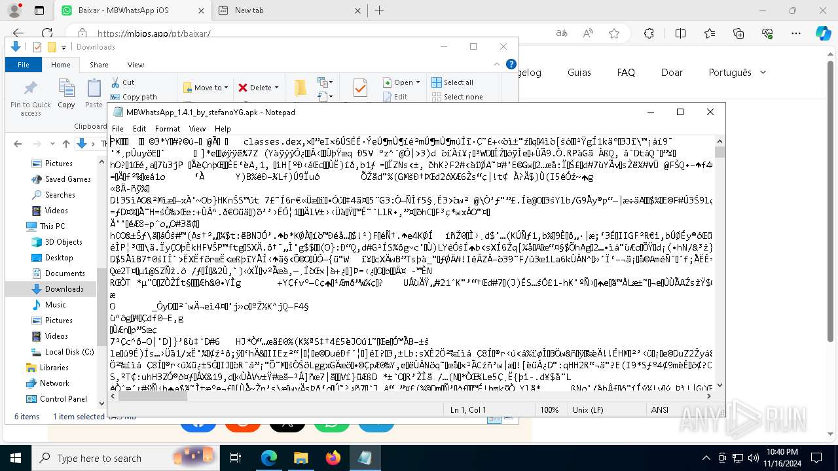Click Paste in Explorer ribbon
This screenshot has height=471, width=838.
coord(94,94)
